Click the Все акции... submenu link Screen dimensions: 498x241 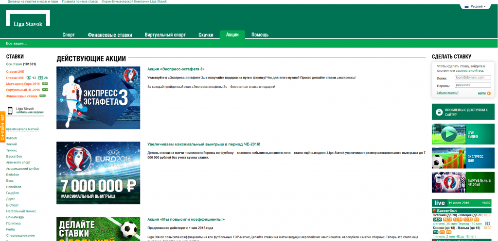[x=16, y=43]
